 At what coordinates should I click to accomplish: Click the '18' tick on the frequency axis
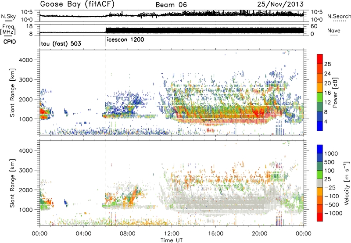29,26
